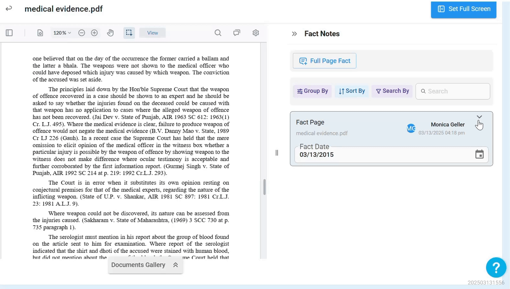Open the PDF viewer settings gear

pos(256,33)
